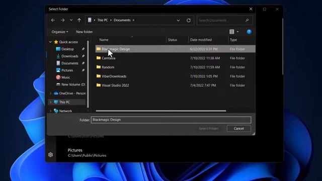Open the Help icon
The image size is (322, 181).
(249, 32)
